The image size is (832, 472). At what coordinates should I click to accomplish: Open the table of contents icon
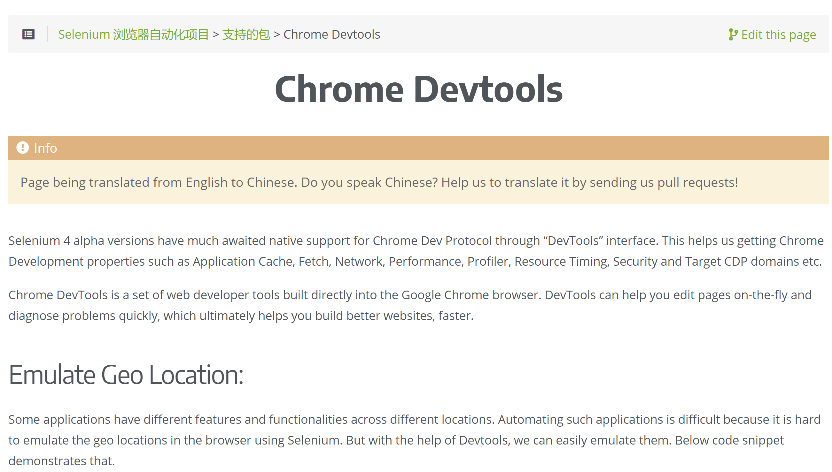(28, 34)
